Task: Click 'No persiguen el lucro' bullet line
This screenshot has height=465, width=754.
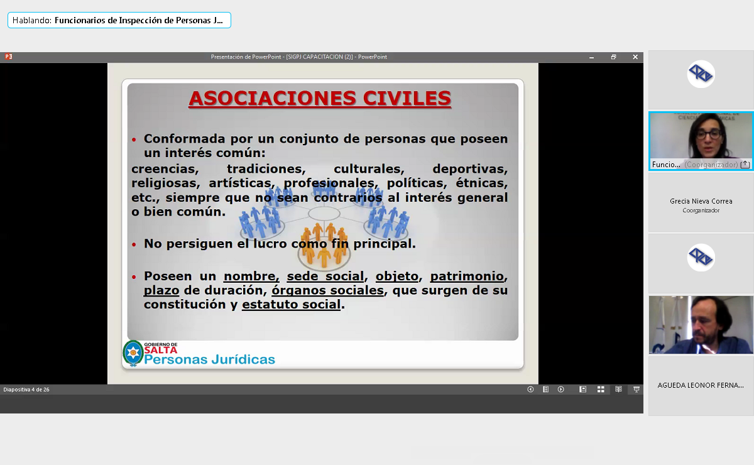Action: pos(280,244)
